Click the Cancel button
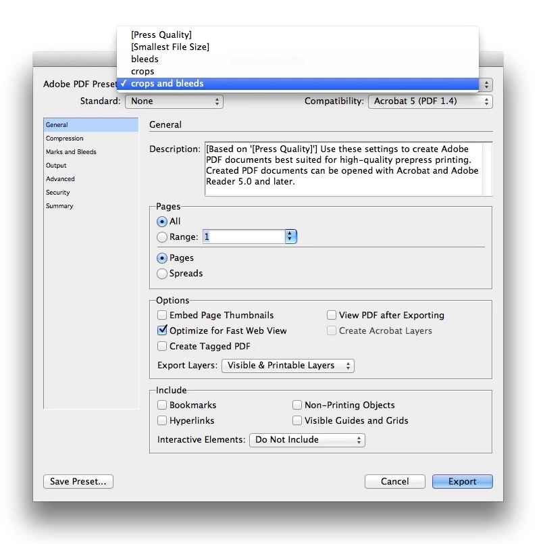The width and height of the screenshot is (543, 544). pyautogui.click(x=395, y=482)
